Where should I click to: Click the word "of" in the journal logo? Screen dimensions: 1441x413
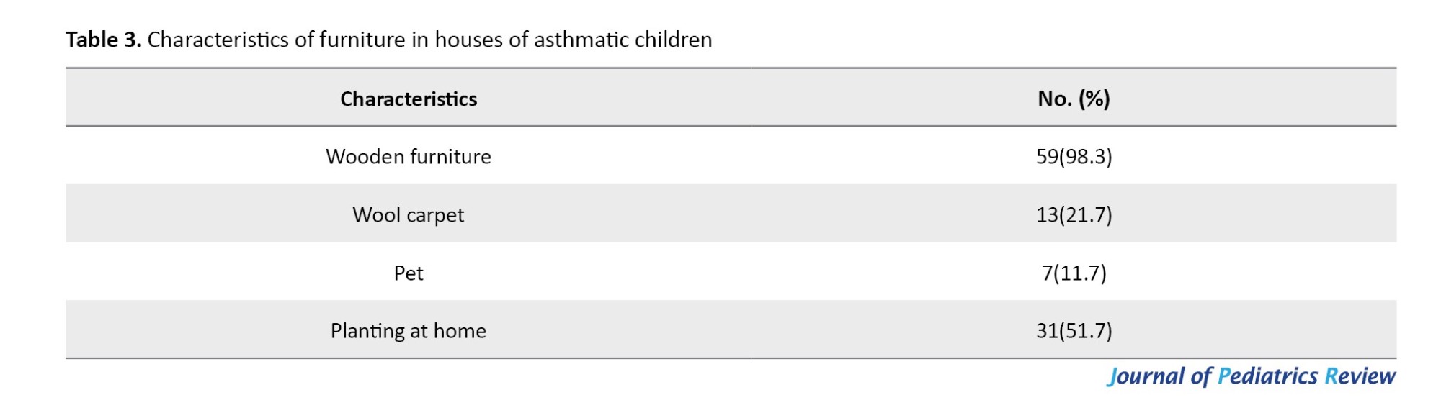click(x=1201, y=376)
